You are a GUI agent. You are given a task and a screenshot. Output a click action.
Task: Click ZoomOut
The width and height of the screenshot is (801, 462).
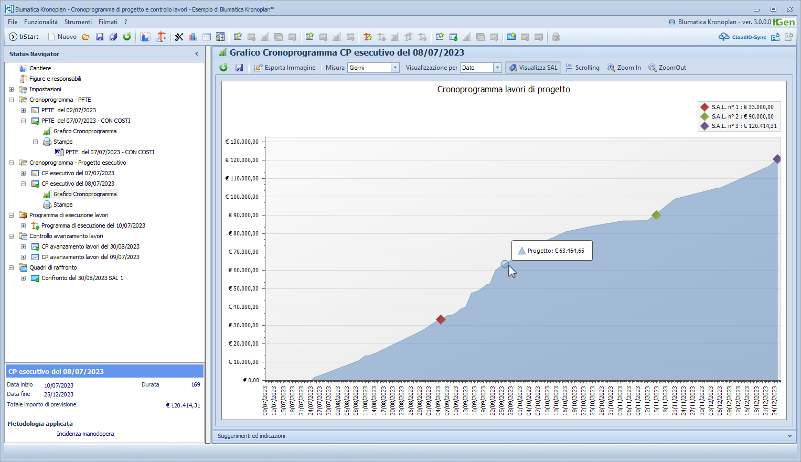667,68
